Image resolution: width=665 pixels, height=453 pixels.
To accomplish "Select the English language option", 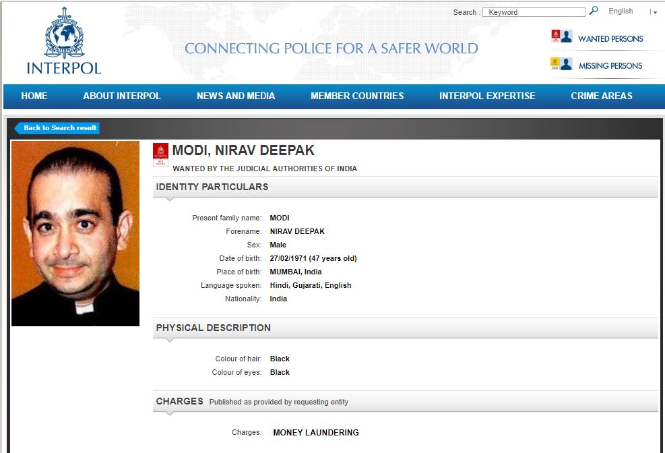I will pos(621,11).
